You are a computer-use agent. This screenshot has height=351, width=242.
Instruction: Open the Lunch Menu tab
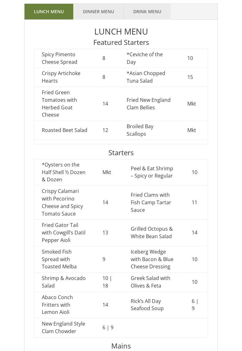49,12
